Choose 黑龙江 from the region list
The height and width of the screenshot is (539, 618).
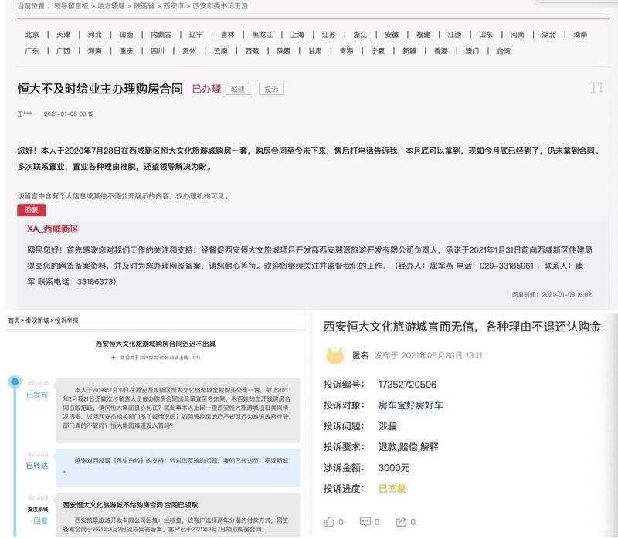point(263,35)
